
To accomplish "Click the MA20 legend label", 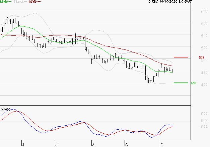I will 4,2.
